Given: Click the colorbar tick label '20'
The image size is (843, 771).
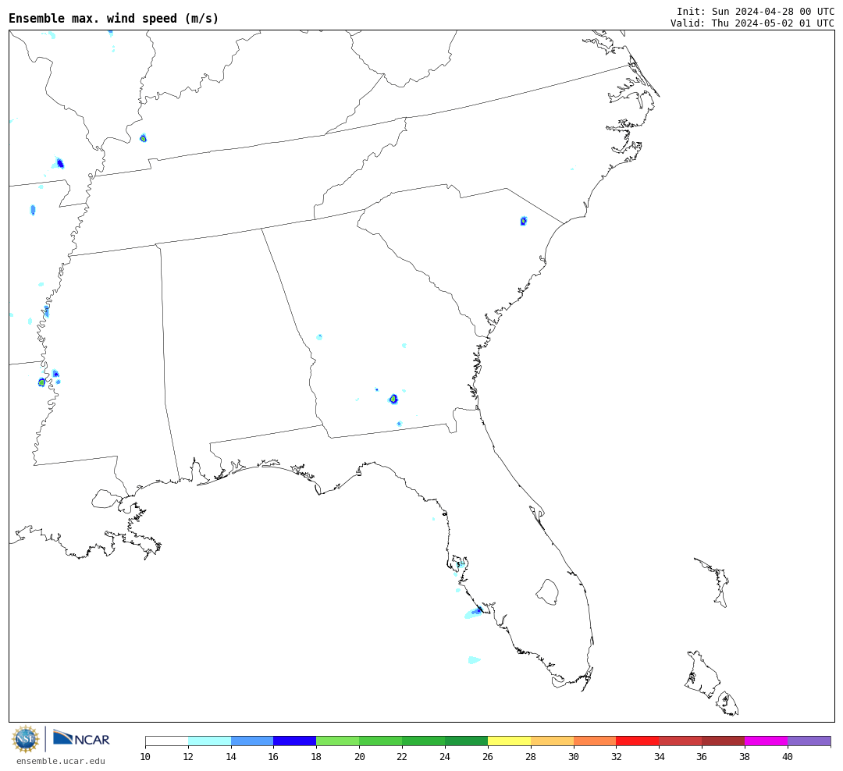Looking at the screenshot, I should [359, 757].
